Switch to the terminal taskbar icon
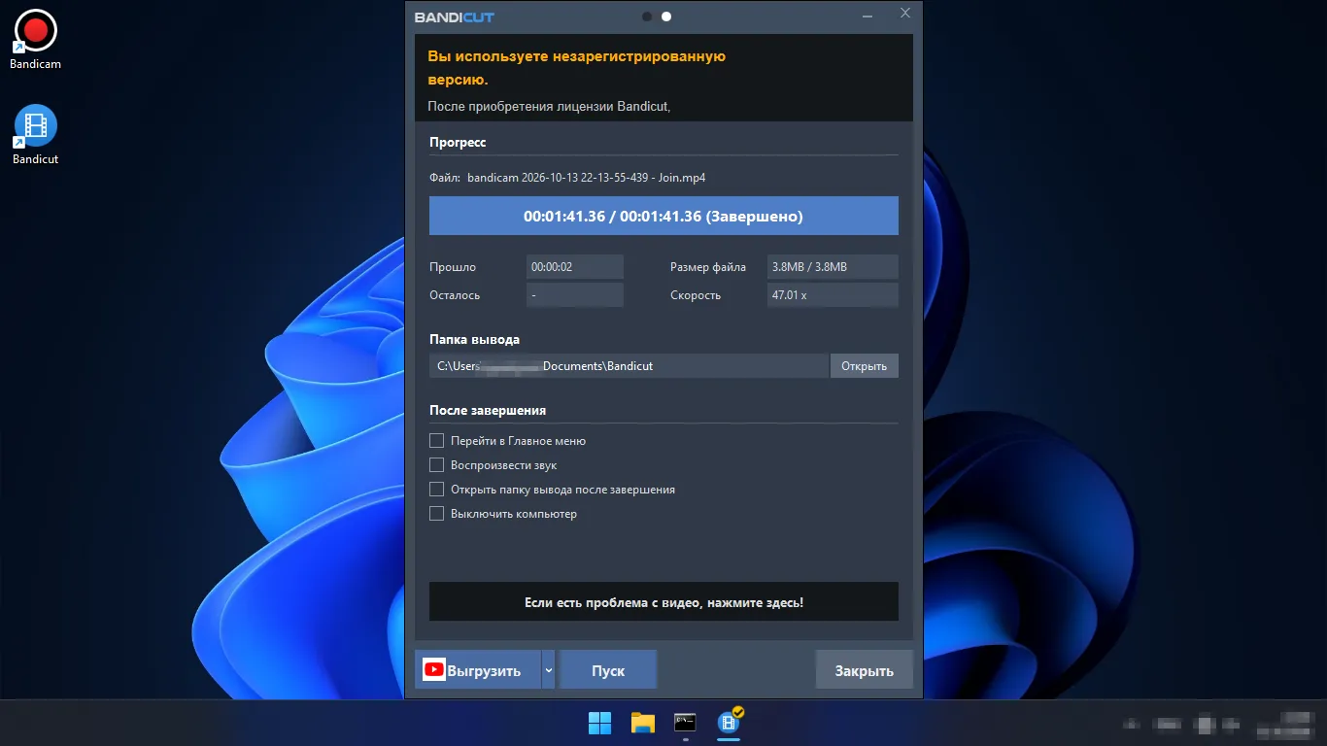 [686, 723]
